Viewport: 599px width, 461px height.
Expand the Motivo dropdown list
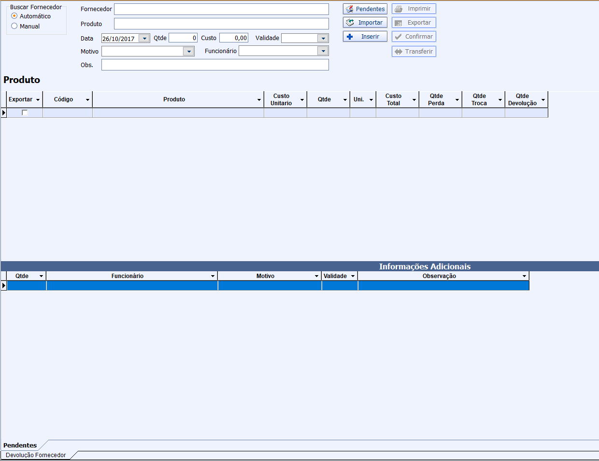188,51
